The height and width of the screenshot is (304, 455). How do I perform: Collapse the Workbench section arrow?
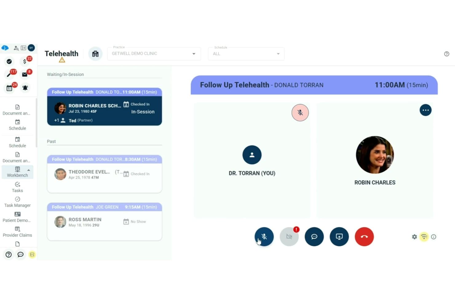point(29,170)
